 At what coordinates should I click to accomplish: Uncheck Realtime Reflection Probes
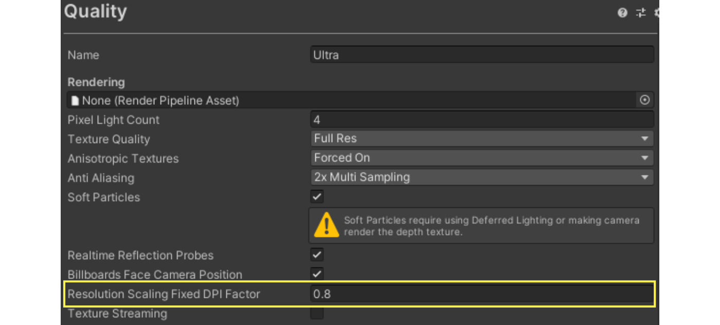click(316, 255)
